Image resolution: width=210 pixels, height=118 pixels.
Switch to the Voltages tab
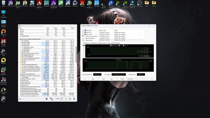[100, 43]
